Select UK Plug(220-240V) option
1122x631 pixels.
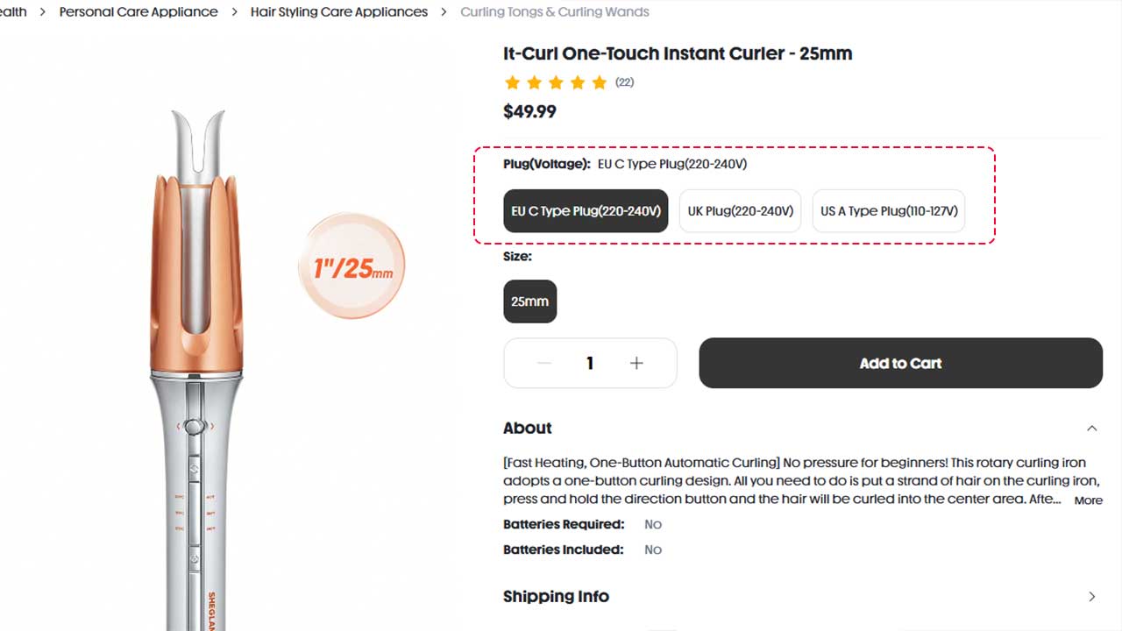(740, 211)
